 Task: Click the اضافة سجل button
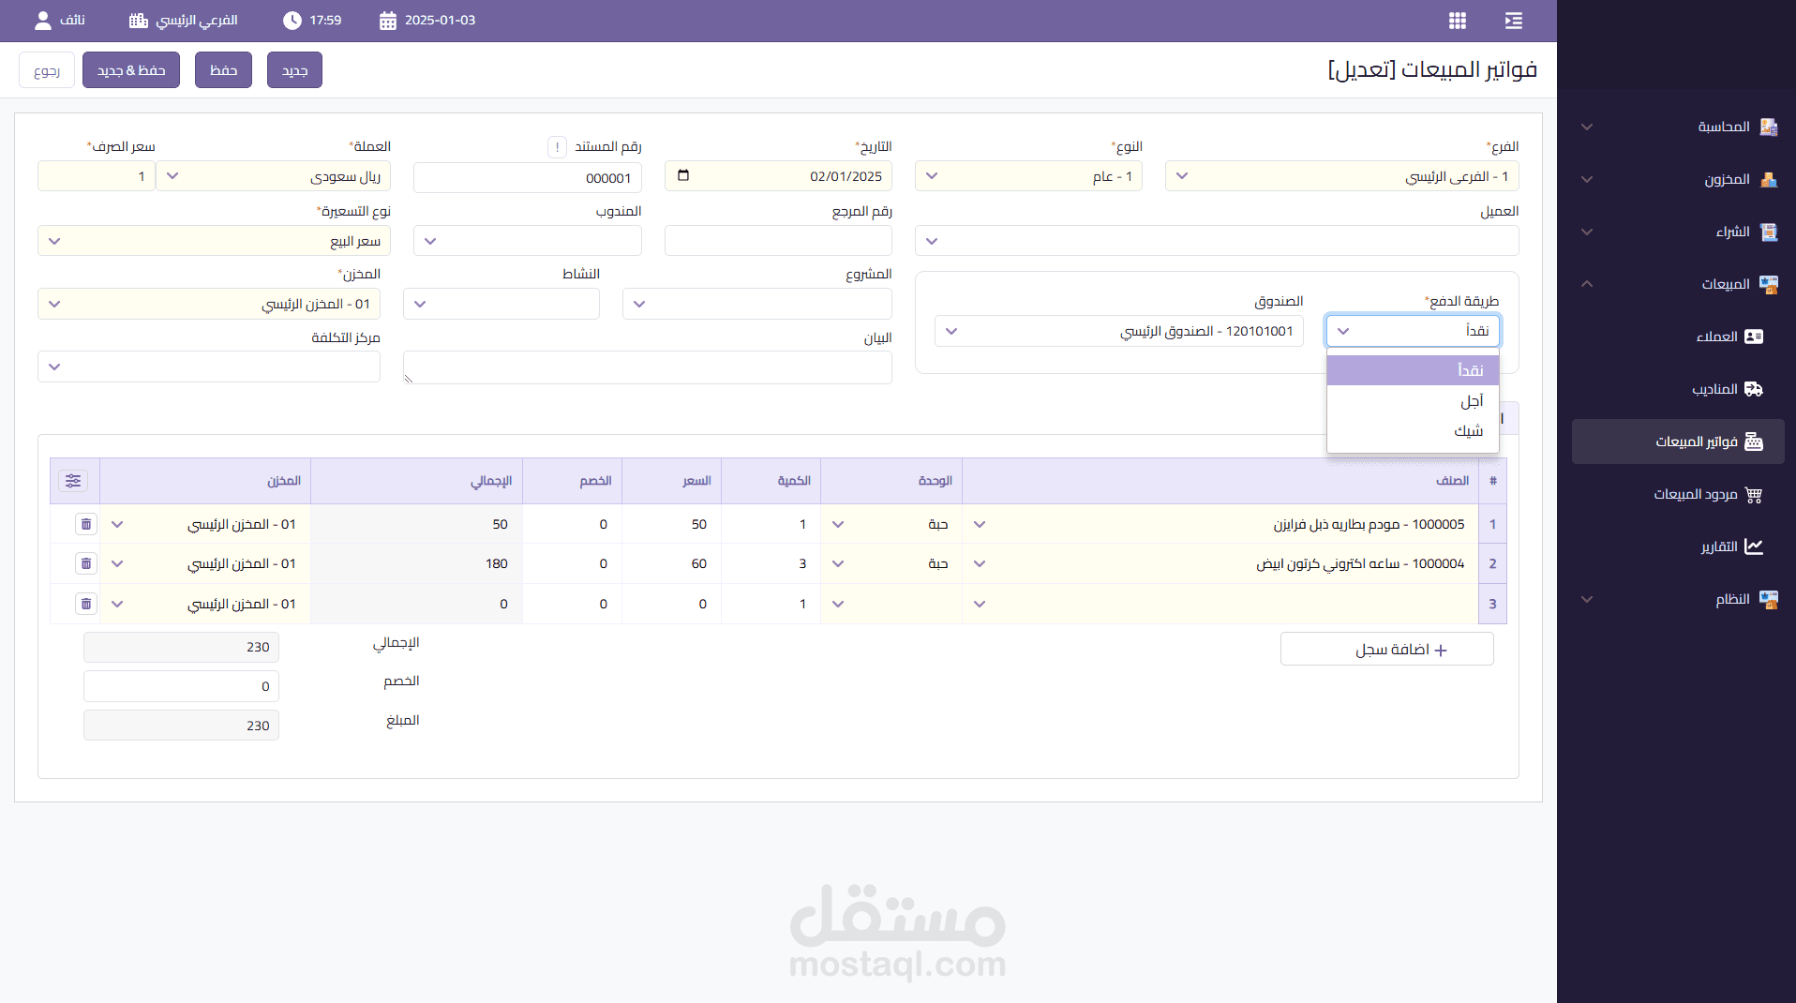click(x=1387, y=649)
